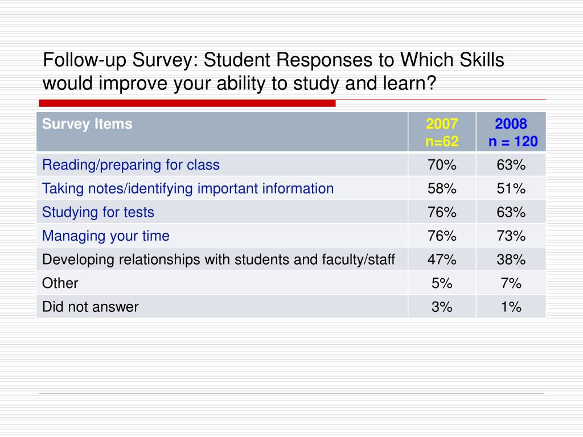Click the Managing your time label
The width and height of the screenshot is (583, 437).
[x=105, y=236]
